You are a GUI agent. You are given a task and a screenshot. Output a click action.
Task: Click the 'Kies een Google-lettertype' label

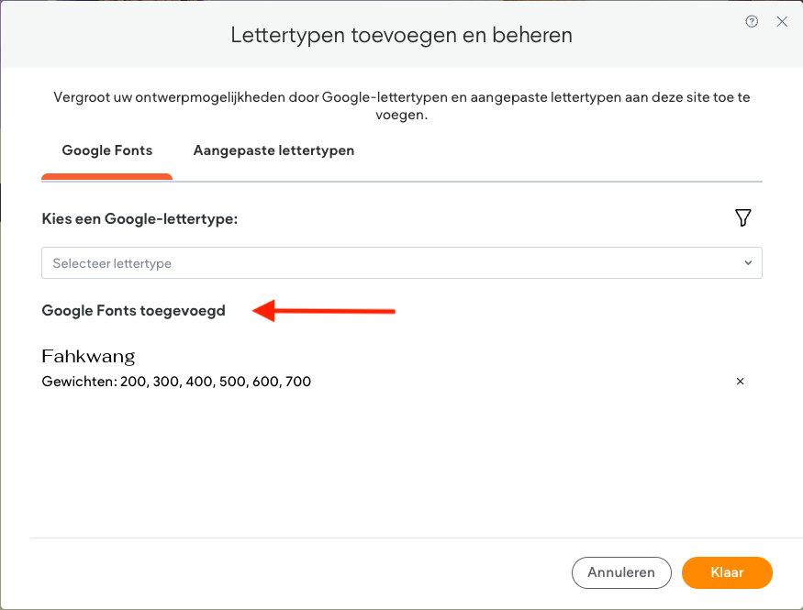point(139,219)
